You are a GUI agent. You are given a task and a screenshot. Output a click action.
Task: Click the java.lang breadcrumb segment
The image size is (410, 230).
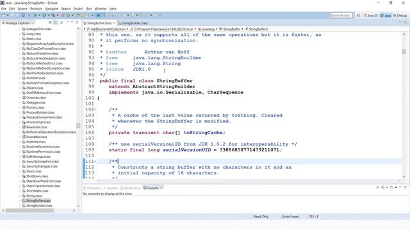click(206, 29)
